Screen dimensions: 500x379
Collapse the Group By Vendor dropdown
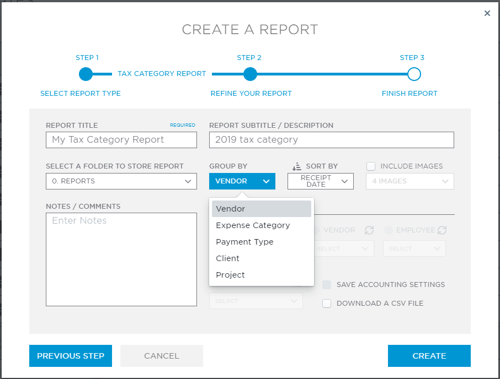pos(242,181)
